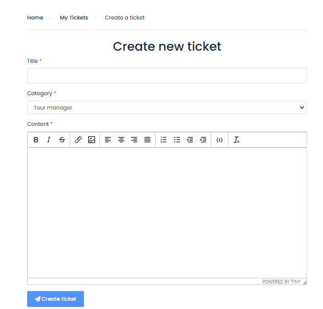
Task: Increase indent of the paragraph
Action: pos(203,140)
